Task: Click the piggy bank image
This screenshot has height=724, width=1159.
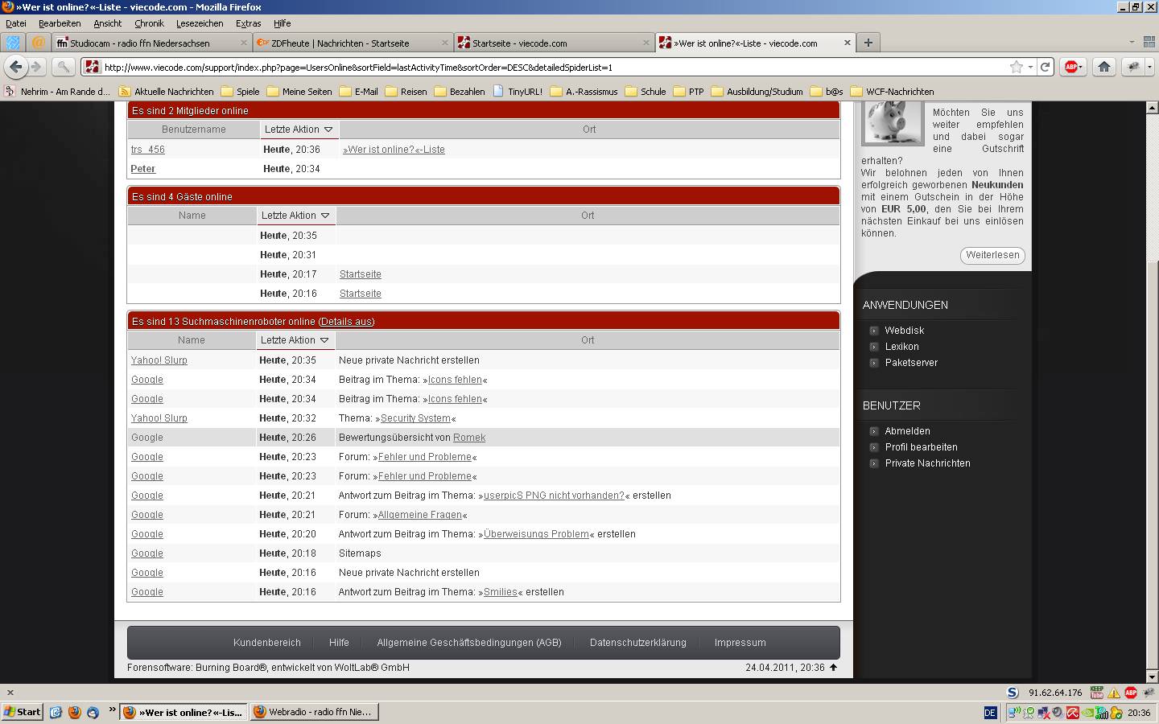Action: click(x=893, y=122)
